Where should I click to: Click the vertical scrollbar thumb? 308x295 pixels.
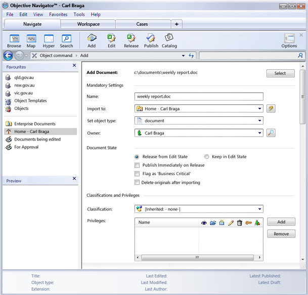coord(303,96)
